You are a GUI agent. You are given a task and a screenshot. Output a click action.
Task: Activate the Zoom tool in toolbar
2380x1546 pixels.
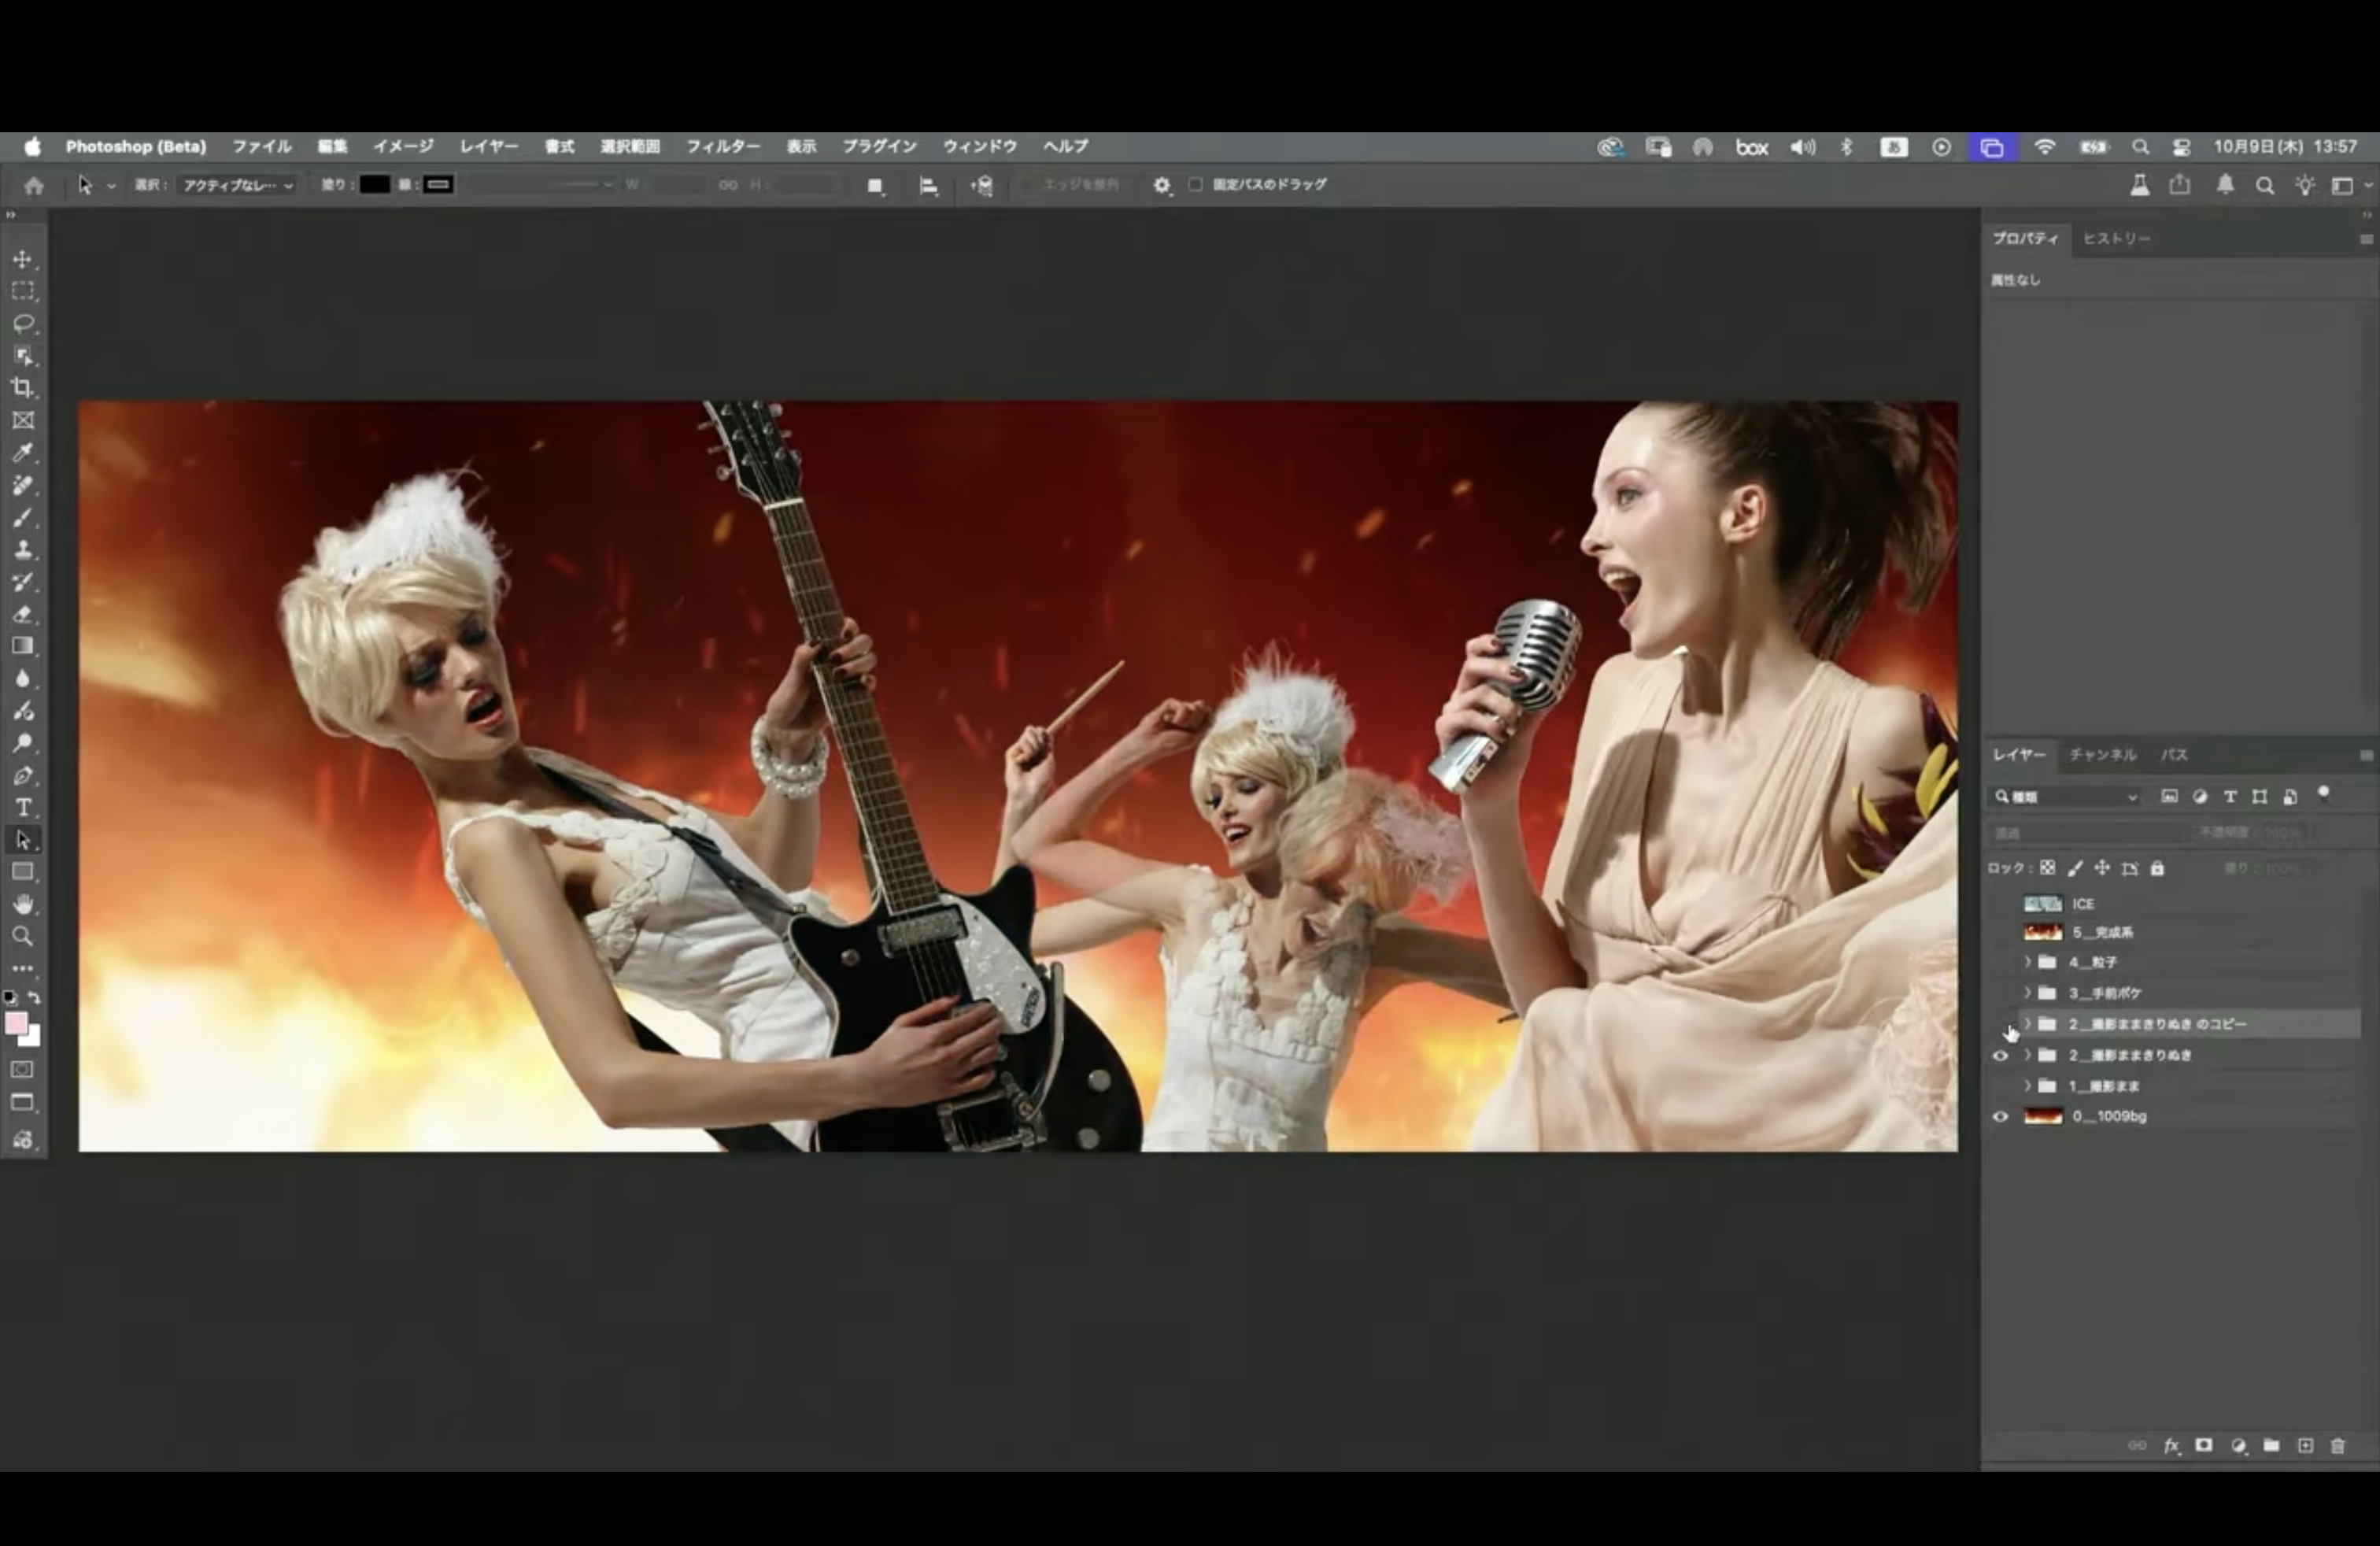(23, 936)
